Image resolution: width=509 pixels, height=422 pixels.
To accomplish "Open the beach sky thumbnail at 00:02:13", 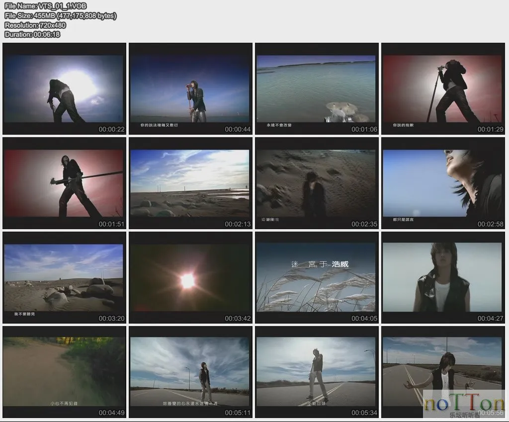I will tap(190, 183).
